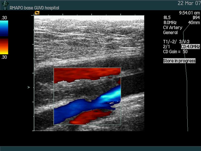Select the highlighted CD:4.0MHz field
Image resolution: width=201 pixels, height=151 pixels.
[190, 47]
